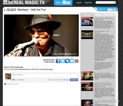Click RMTV Likes This Video thumbs-up badge
Screen dimensions: 123x106
tap(9, 10)
